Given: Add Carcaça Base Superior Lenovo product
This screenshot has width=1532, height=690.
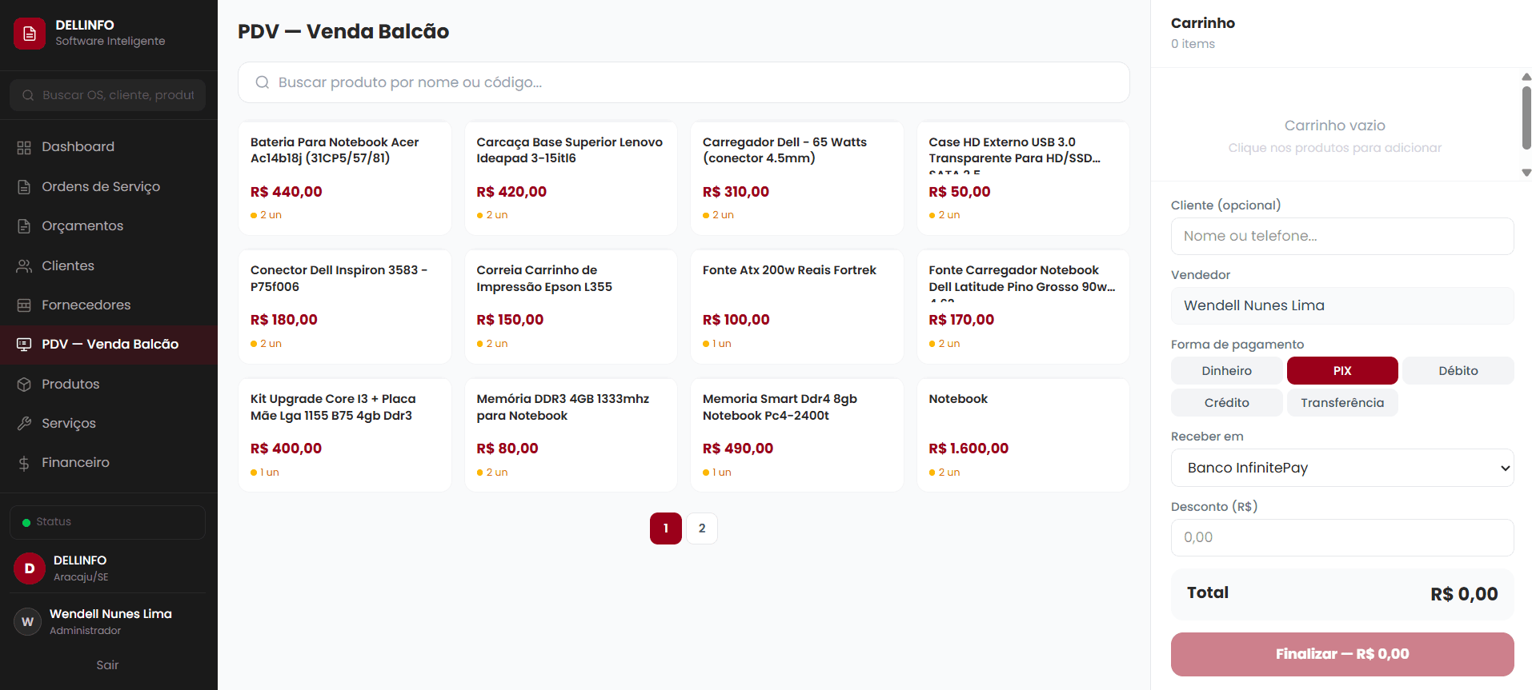Looking at the screenshot, I should pyautogui.click(x=571, y=178).
